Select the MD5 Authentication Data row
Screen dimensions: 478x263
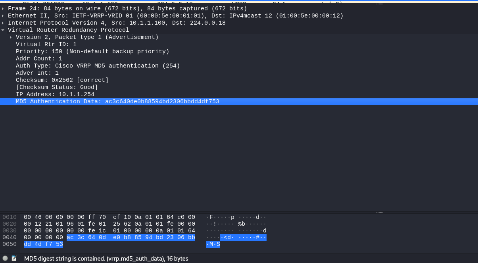[x=117, y=101]
